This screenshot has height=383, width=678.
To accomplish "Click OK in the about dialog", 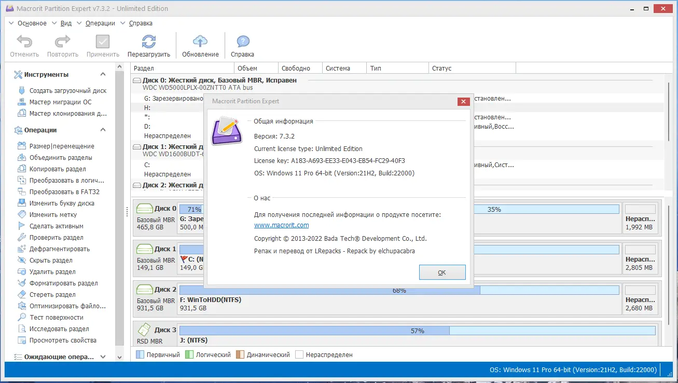I will click(442, 272).
